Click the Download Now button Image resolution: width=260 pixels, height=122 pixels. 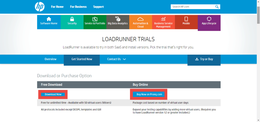[53, 94]
